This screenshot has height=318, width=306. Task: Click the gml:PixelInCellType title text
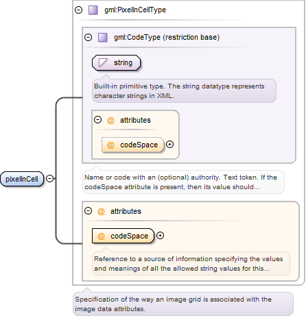click(135, 10)
